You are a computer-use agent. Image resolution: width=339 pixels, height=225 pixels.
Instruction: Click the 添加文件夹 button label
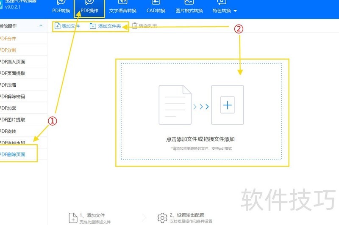[x=109, y=26]
